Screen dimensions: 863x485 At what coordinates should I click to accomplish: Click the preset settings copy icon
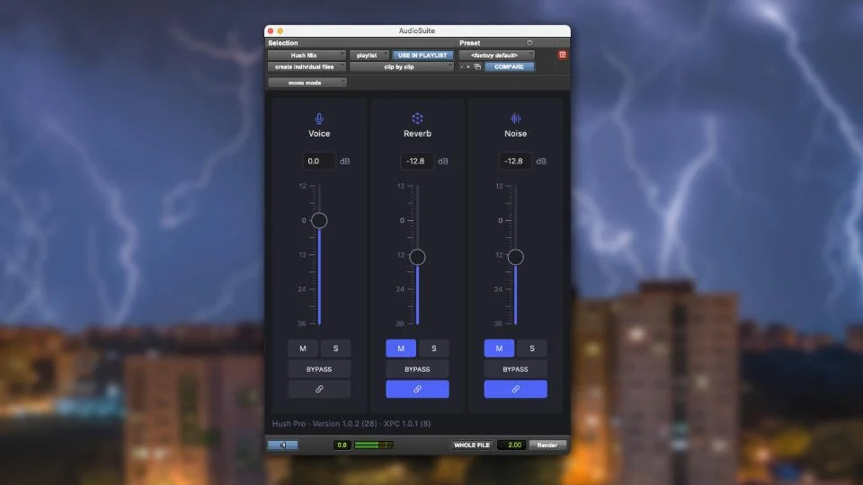click(x=477, y=67)
